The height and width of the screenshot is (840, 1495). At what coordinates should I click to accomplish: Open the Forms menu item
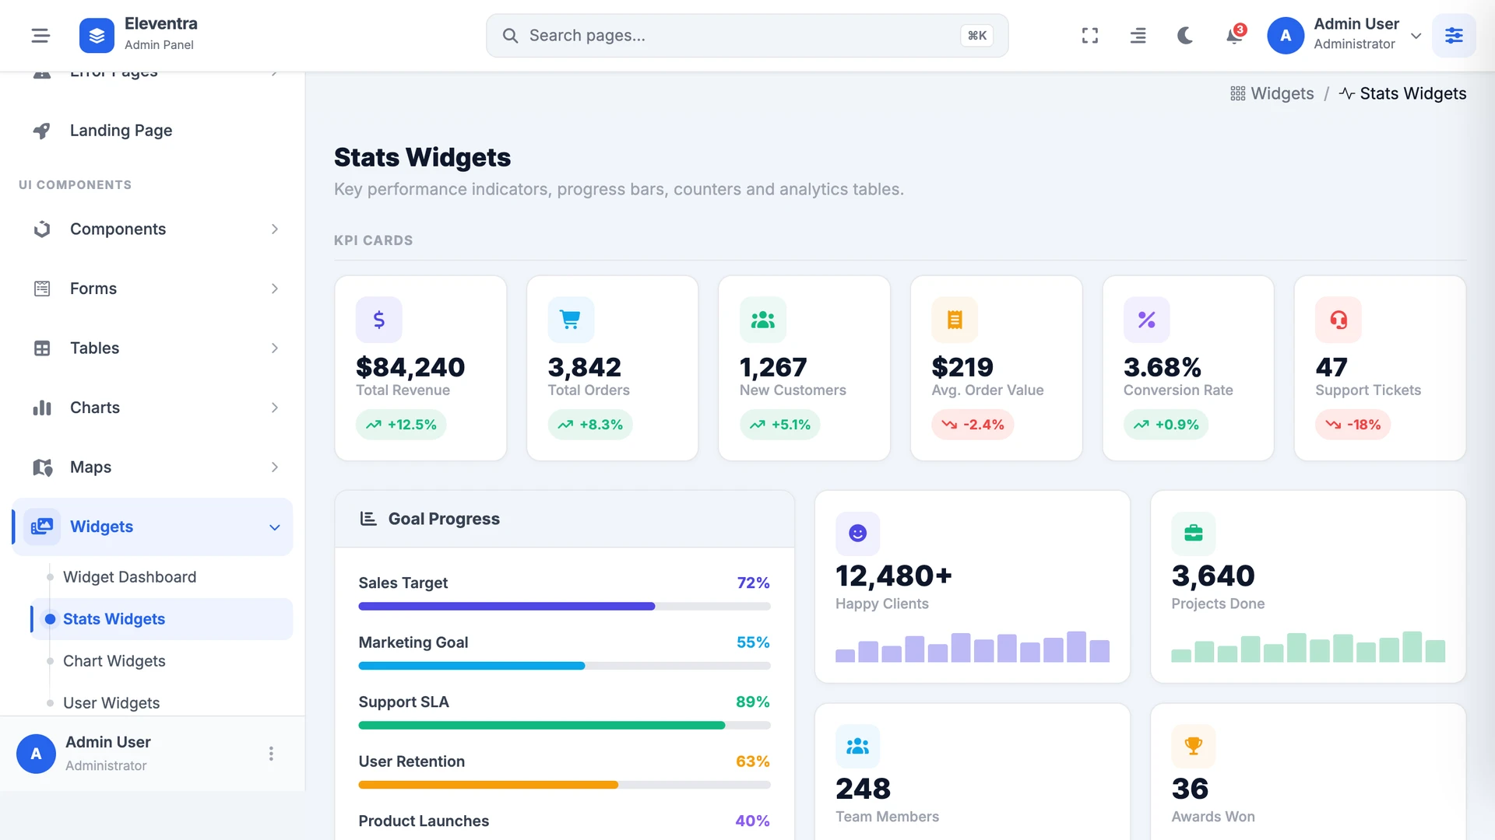point(153,289)
